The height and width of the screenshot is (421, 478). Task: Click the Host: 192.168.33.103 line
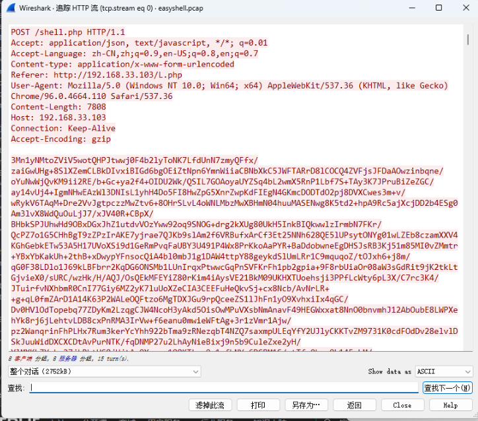pos(58,117)
